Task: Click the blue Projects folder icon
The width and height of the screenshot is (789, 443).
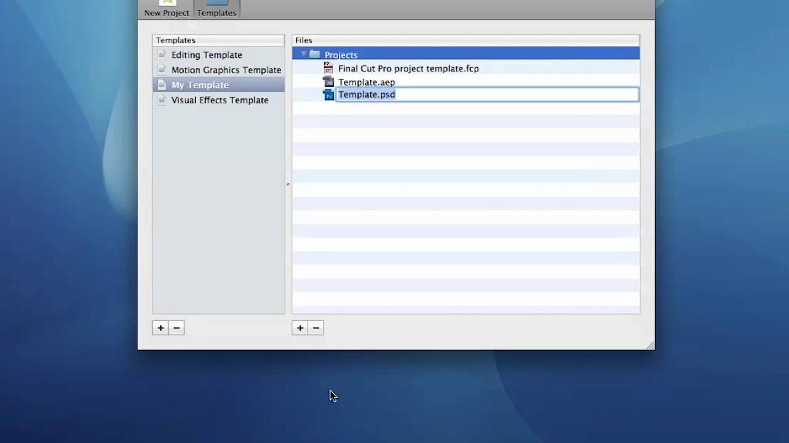Action: pos(314,55)
